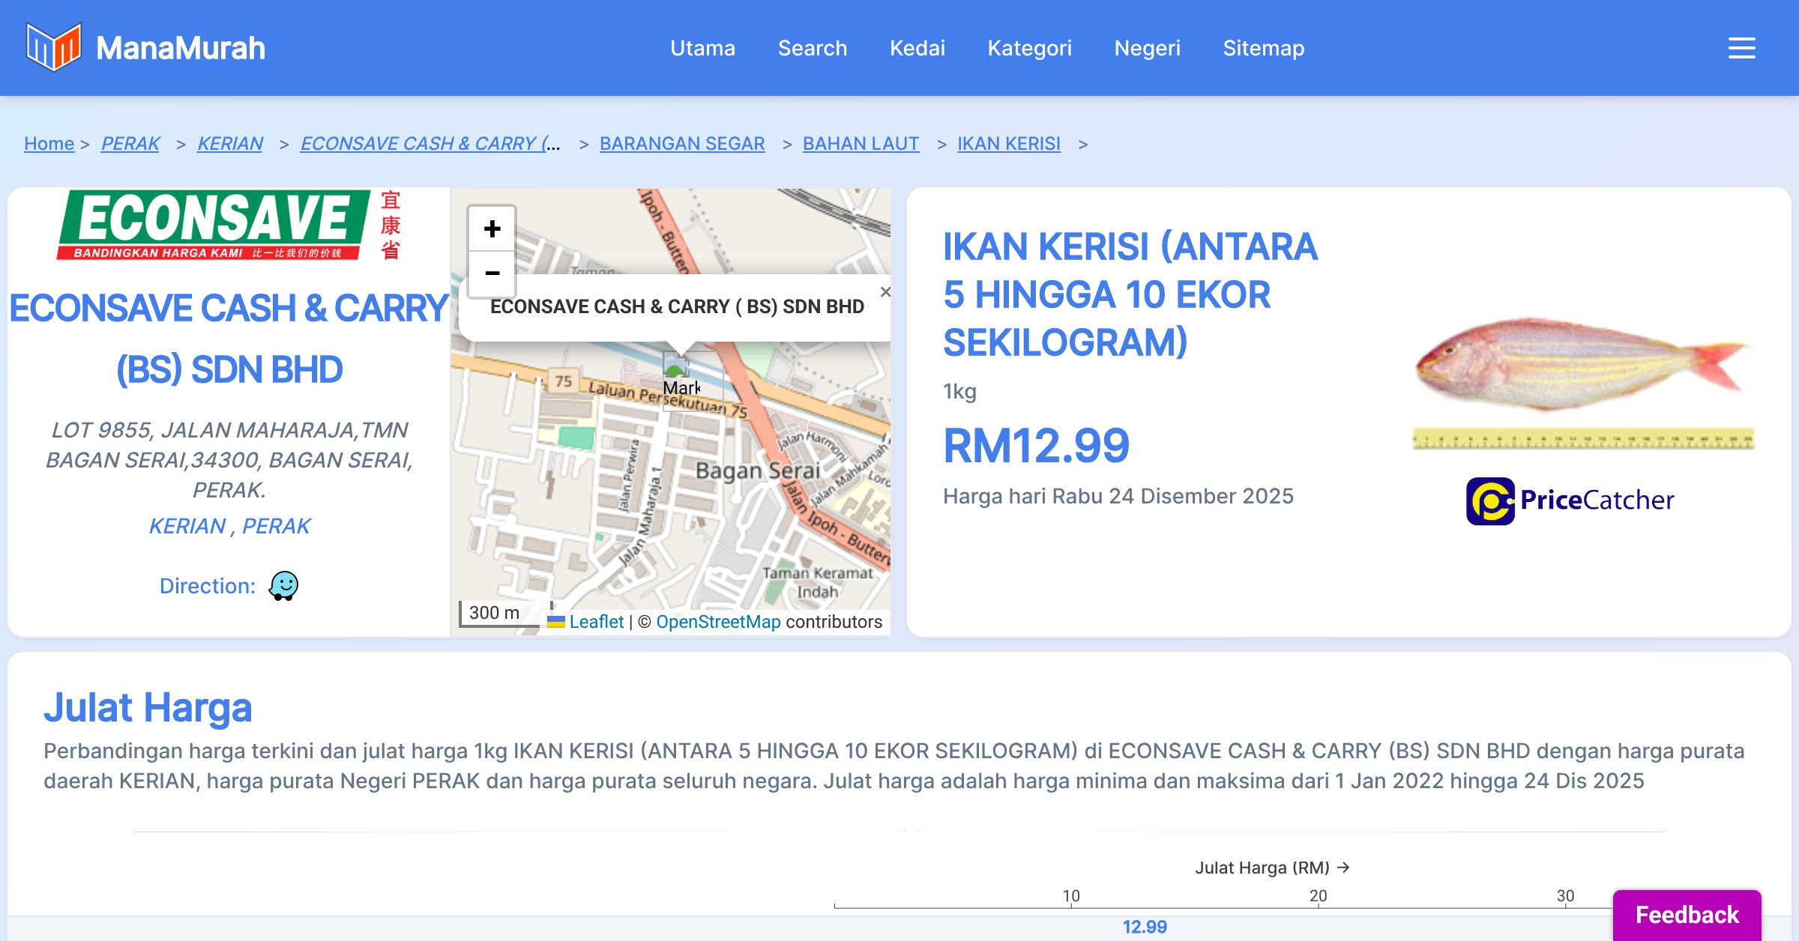Image resolution: width=1799 pixels, height=941 pixels.
Task: Click the PriceCatcher logo
Action: point(1570,500)
